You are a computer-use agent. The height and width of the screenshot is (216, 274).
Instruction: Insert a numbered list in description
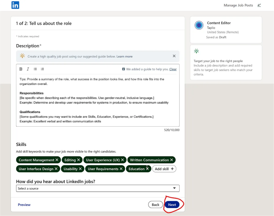(x=42, y=69)
